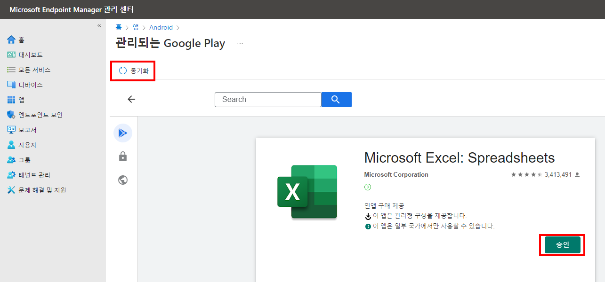Collapse the left navigation sidebar
Screen dimensions: 605x282
pos(99,25)
